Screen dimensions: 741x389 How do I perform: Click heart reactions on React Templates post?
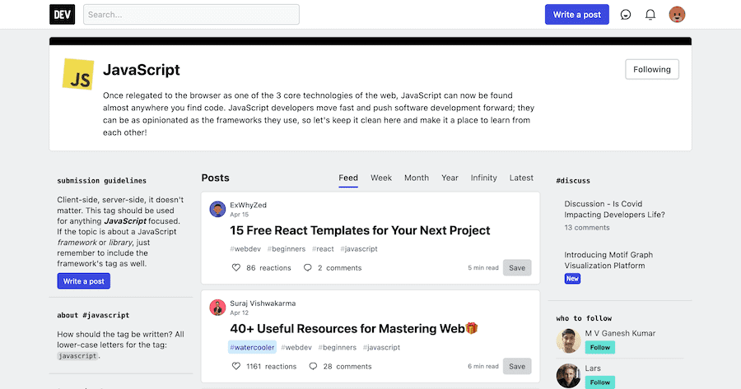tap(236, 268)
